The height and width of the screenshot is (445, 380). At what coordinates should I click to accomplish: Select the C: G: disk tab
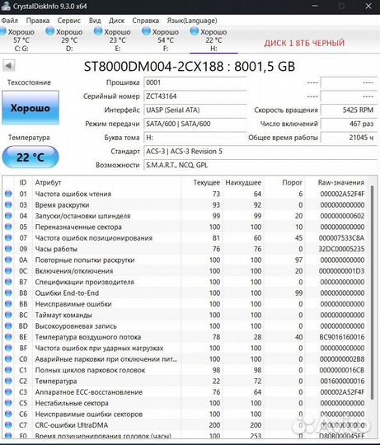(x=18, y=40)
